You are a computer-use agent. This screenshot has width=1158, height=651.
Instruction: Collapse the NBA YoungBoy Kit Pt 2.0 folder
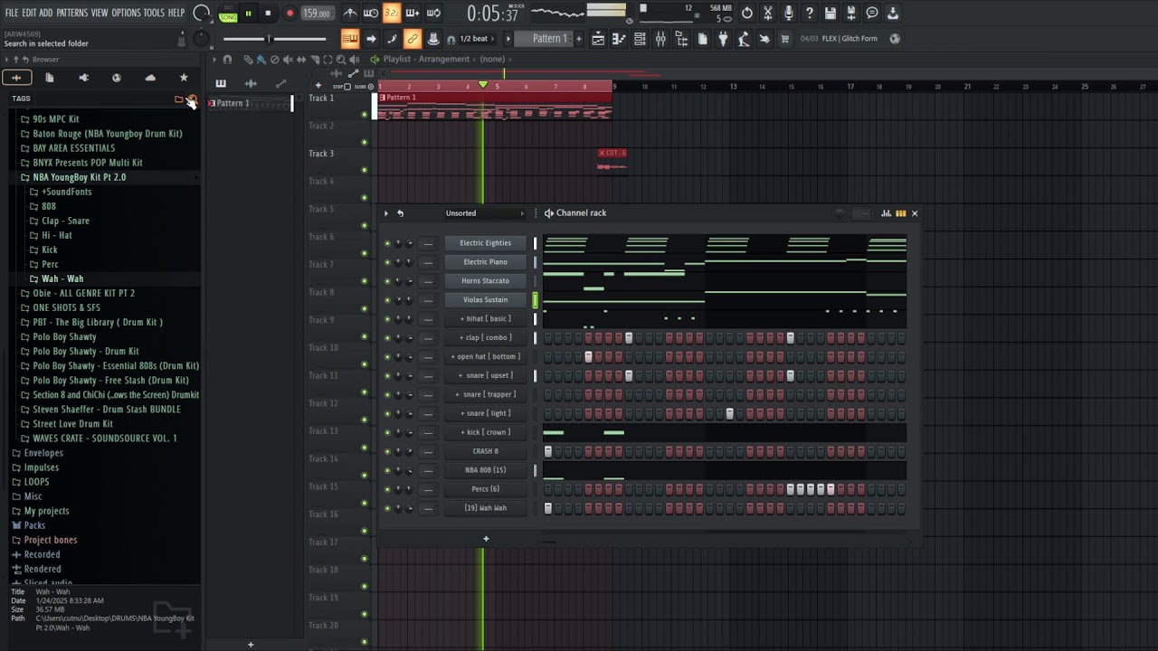80,177
